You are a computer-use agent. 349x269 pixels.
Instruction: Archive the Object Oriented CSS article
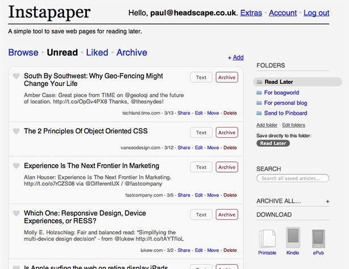227,133
